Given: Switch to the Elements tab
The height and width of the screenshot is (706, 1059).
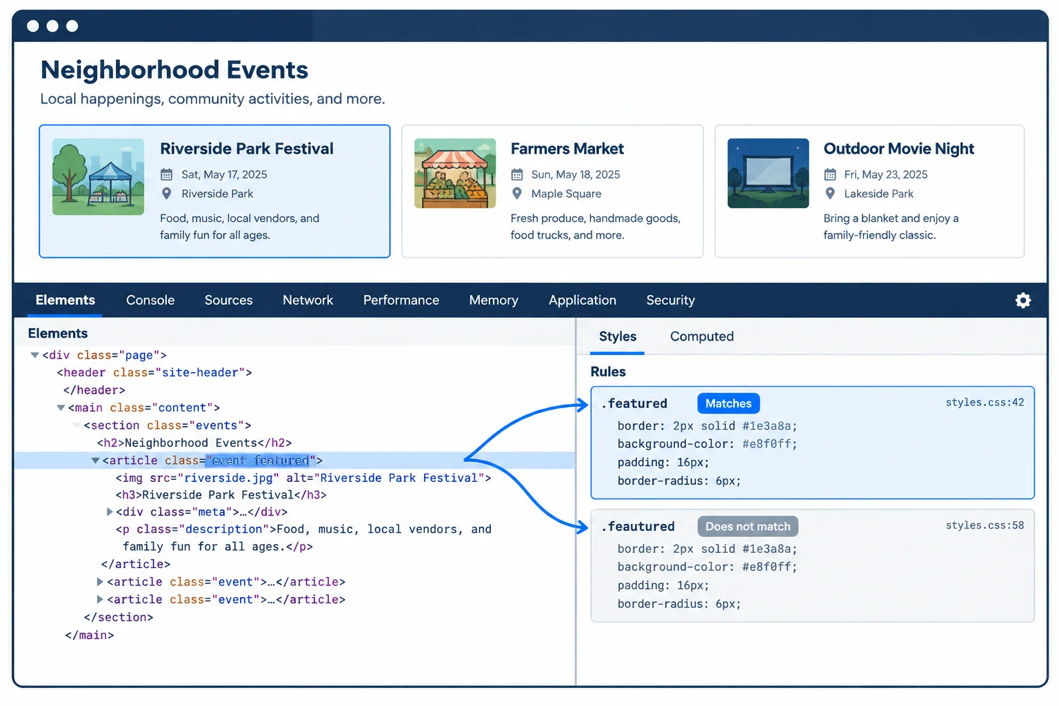Looking at the screenshot, I should click(x=65, y=300).
